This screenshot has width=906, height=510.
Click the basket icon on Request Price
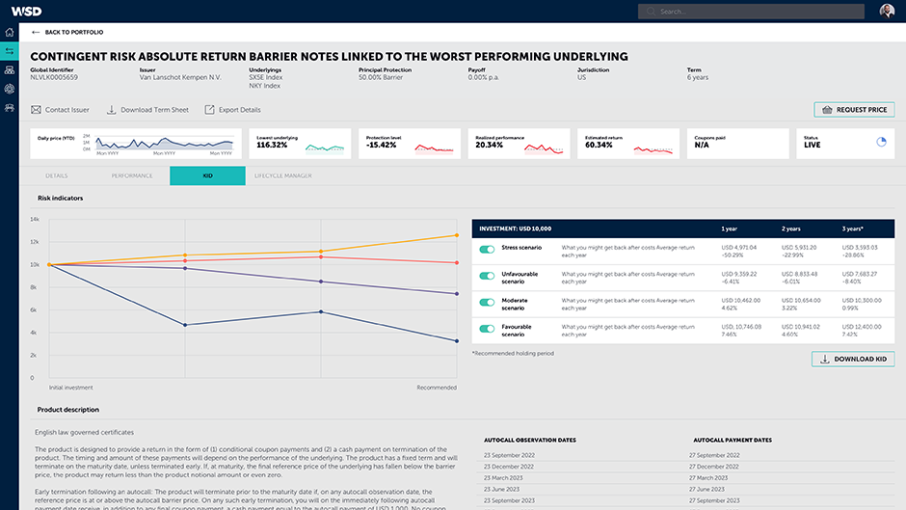[827, 110]
